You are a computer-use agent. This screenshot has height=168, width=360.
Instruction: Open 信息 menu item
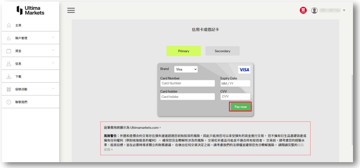[x=31, y=64]
